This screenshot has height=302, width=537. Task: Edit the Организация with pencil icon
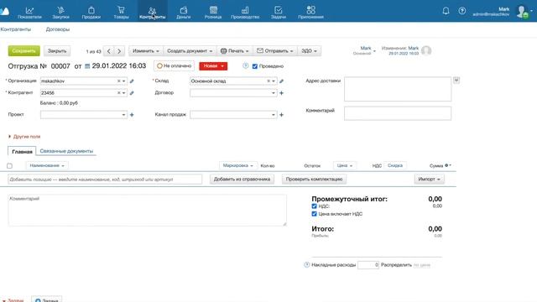(x=132, y=81)
